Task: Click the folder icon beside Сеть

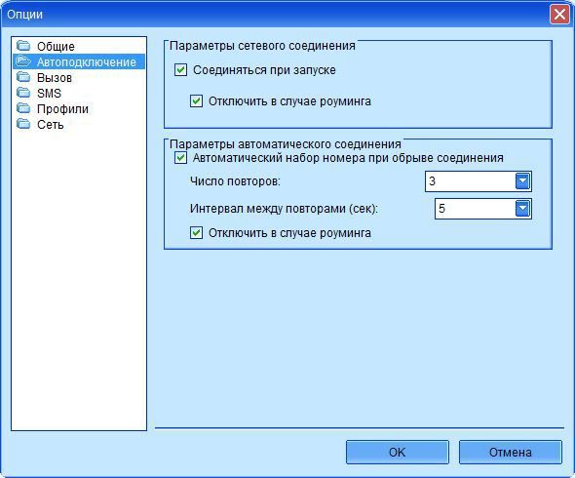Action: click(23, 124)
